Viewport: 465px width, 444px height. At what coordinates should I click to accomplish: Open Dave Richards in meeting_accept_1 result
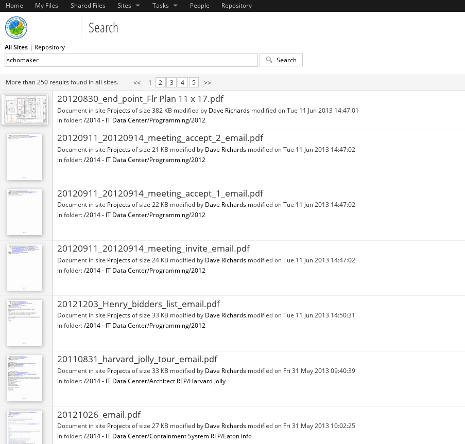point(226,205)
